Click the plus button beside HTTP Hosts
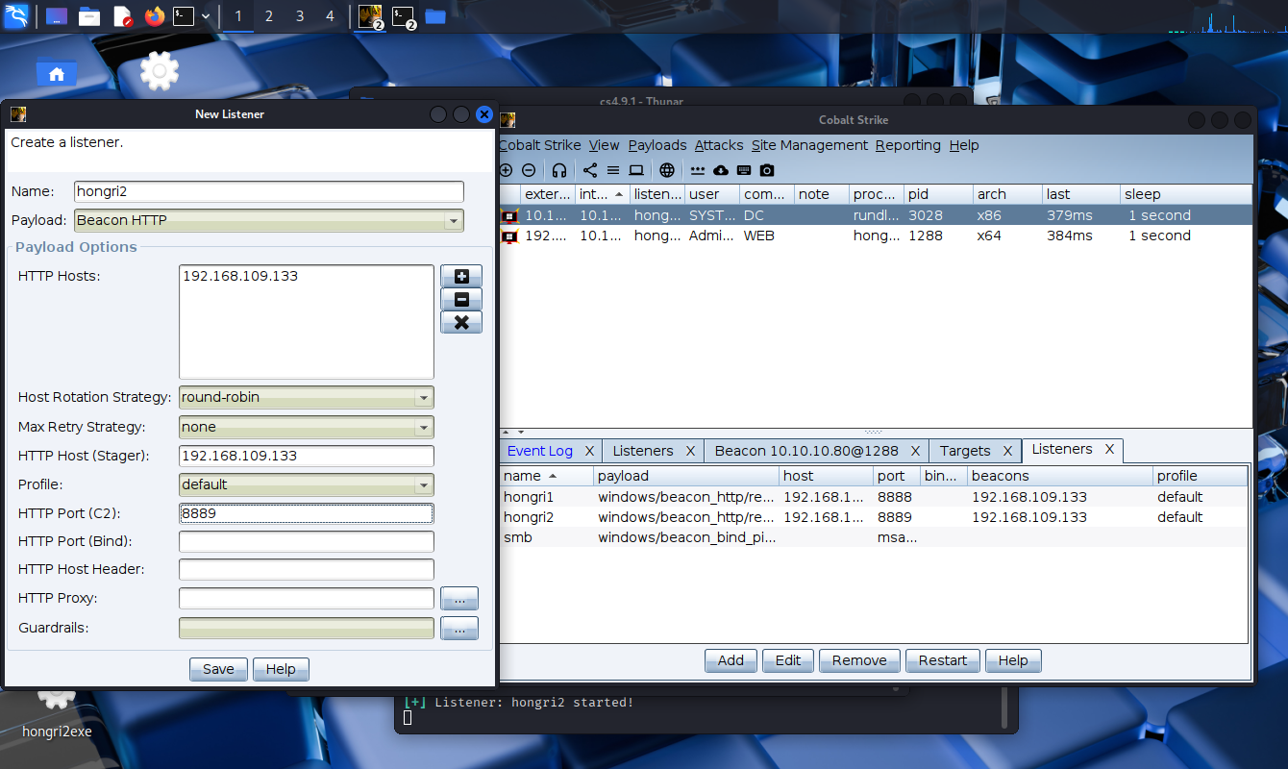This screenshot has width=1288, height=769. [461, 277]
